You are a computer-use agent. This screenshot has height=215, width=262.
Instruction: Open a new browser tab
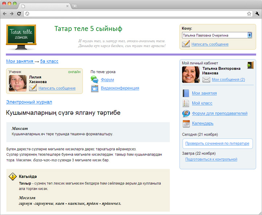[75, 6]
